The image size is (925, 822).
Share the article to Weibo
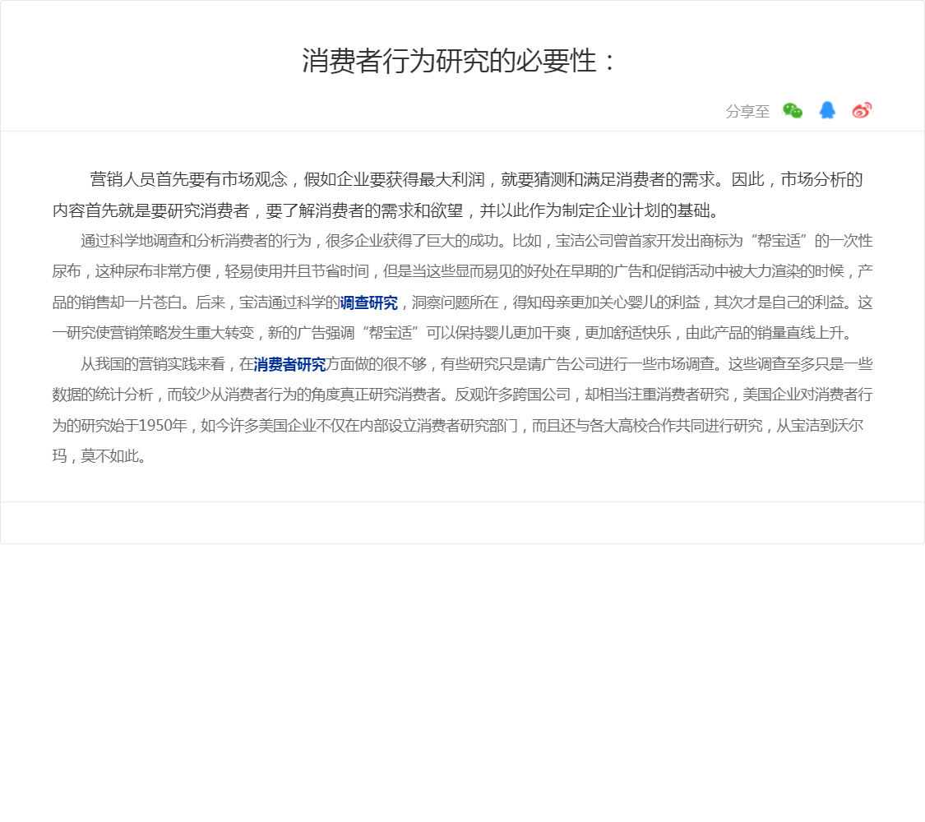(862, 110)
